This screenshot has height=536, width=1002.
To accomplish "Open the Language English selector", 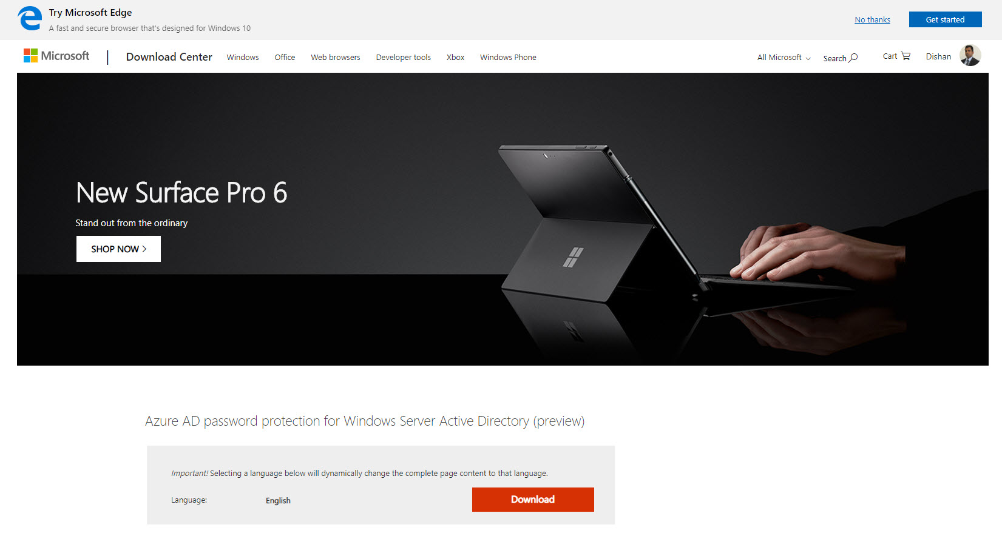I will pyautogui.click(x=278, y=501).
